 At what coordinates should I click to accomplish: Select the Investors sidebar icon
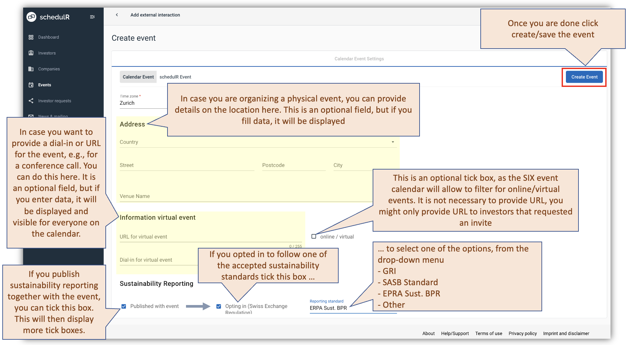click(31, 53)
